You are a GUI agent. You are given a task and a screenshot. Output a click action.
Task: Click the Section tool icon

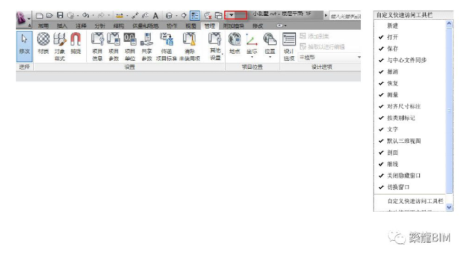184,15
